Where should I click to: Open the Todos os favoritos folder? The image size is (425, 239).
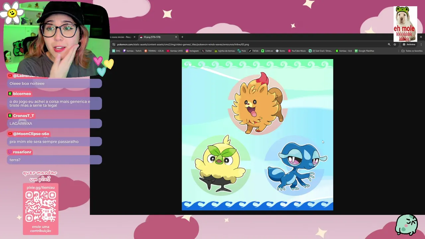pos(412,51)
